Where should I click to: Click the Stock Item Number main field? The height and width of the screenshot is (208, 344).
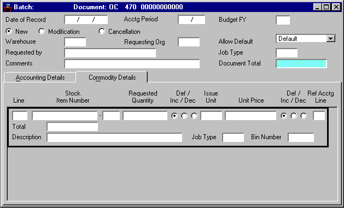tap(65, 116)
